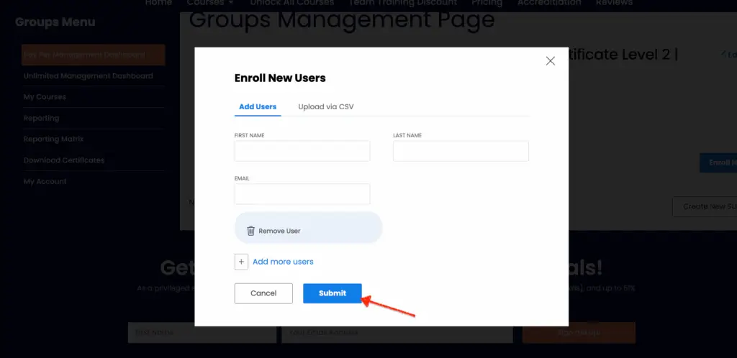Select the Last Name text box

pyautogui.click(x=461, y=151)
